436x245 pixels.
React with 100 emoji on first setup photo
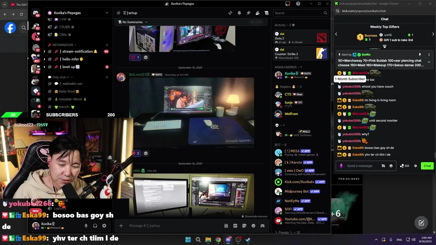coord(135,57)
